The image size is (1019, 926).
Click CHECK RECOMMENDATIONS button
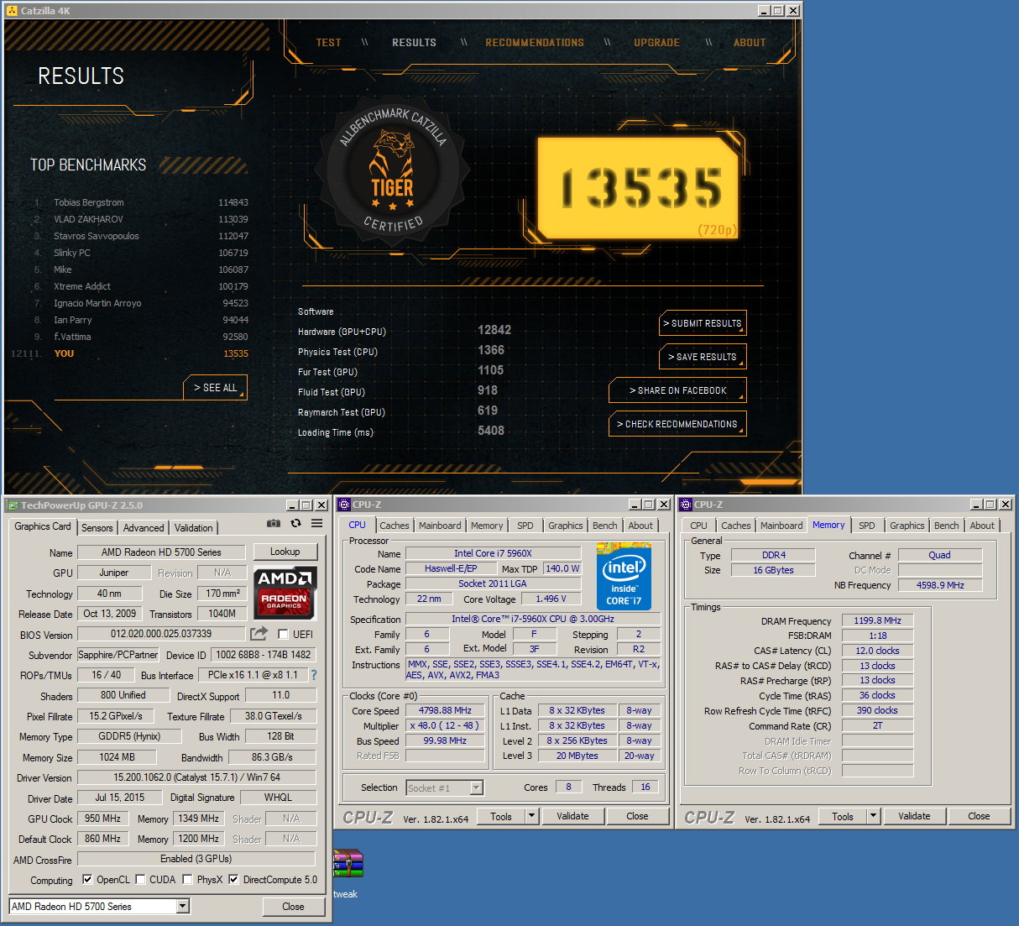tap(677, 424)
